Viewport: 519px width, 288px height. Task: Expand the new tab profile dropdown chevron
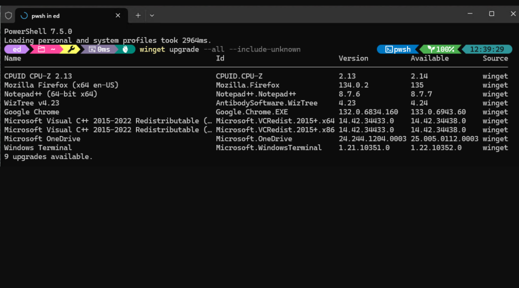152,15
